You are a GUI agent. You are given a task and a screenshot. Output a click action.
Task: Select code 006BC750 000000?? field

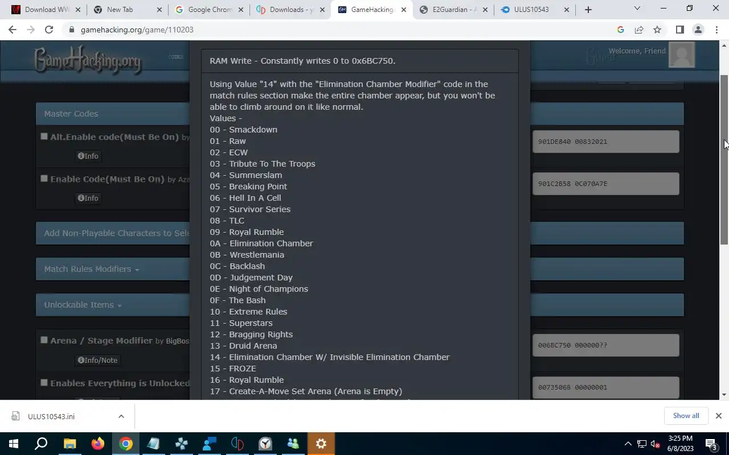pyautogui.click(x=605, y=345)
